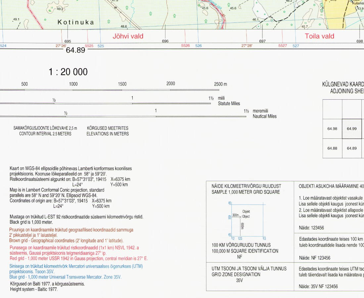Click the 48.6 spot height on map
364x298 pixels.
point(124,26)
